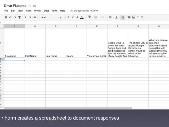Select column G header
Image resolution: width=169 pixels, height=127 pixels.
[138, 26]
